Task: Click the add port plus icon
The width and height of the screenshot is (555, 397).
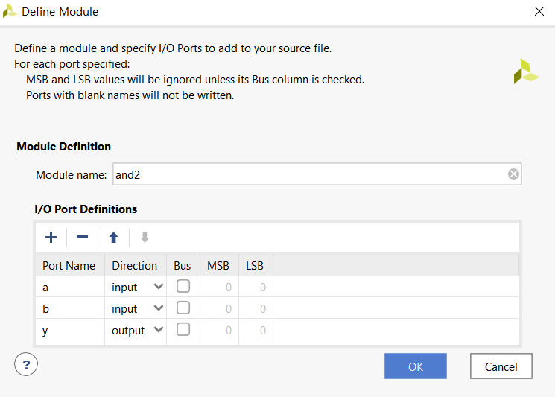Action: pyautogui.click(x=51, y=238)
